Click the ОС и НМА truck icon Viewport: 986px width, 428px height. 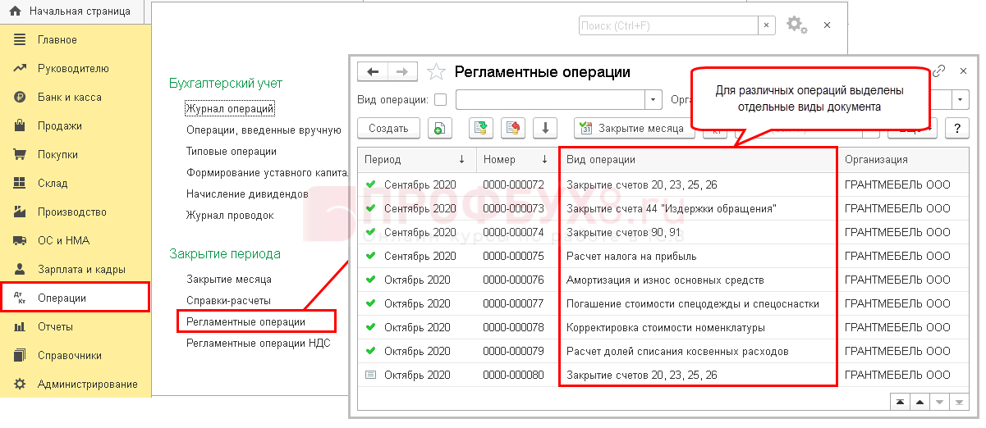[20, 241]
